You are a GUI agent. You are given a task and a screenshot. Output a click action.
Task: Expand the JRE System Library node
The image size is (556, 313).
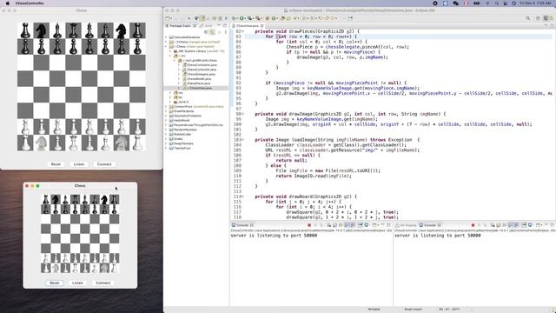(170, 51)
